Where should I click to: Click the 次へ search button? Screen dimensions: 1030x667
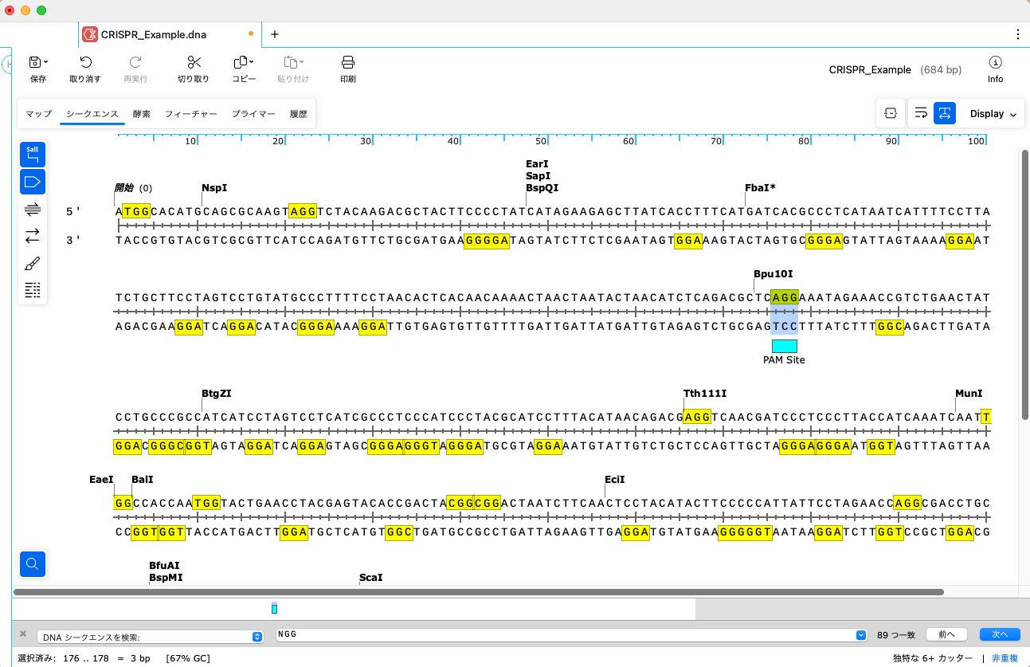click(999, 634)
